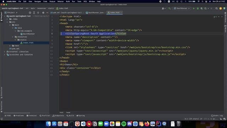Click the line separator LF status entry

201,119
